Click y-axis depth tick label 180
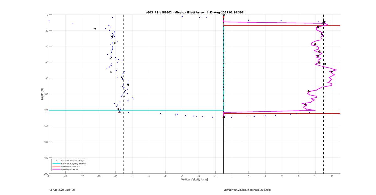376x195 pixels. [x=46, y=158]
